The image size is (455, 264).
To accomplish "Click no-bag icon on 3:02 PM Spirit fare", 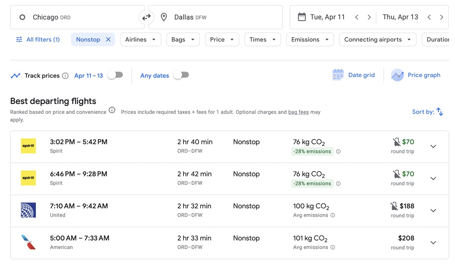I will (396, 142).
